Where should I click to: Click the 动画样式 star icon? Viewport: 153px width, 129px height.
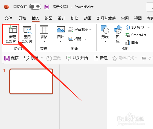(x=115, y=58)
